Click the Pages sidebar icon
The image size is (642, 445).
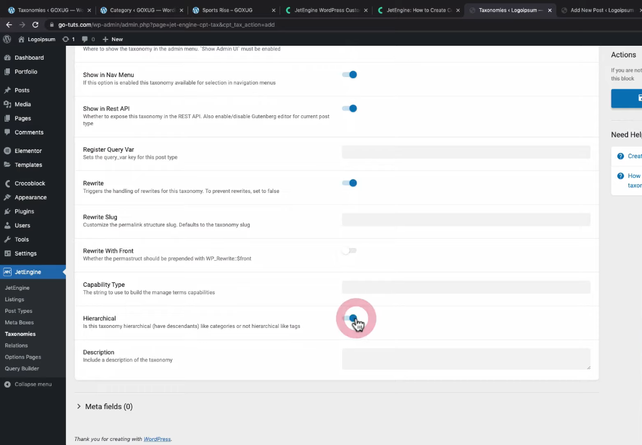(8, 118)
